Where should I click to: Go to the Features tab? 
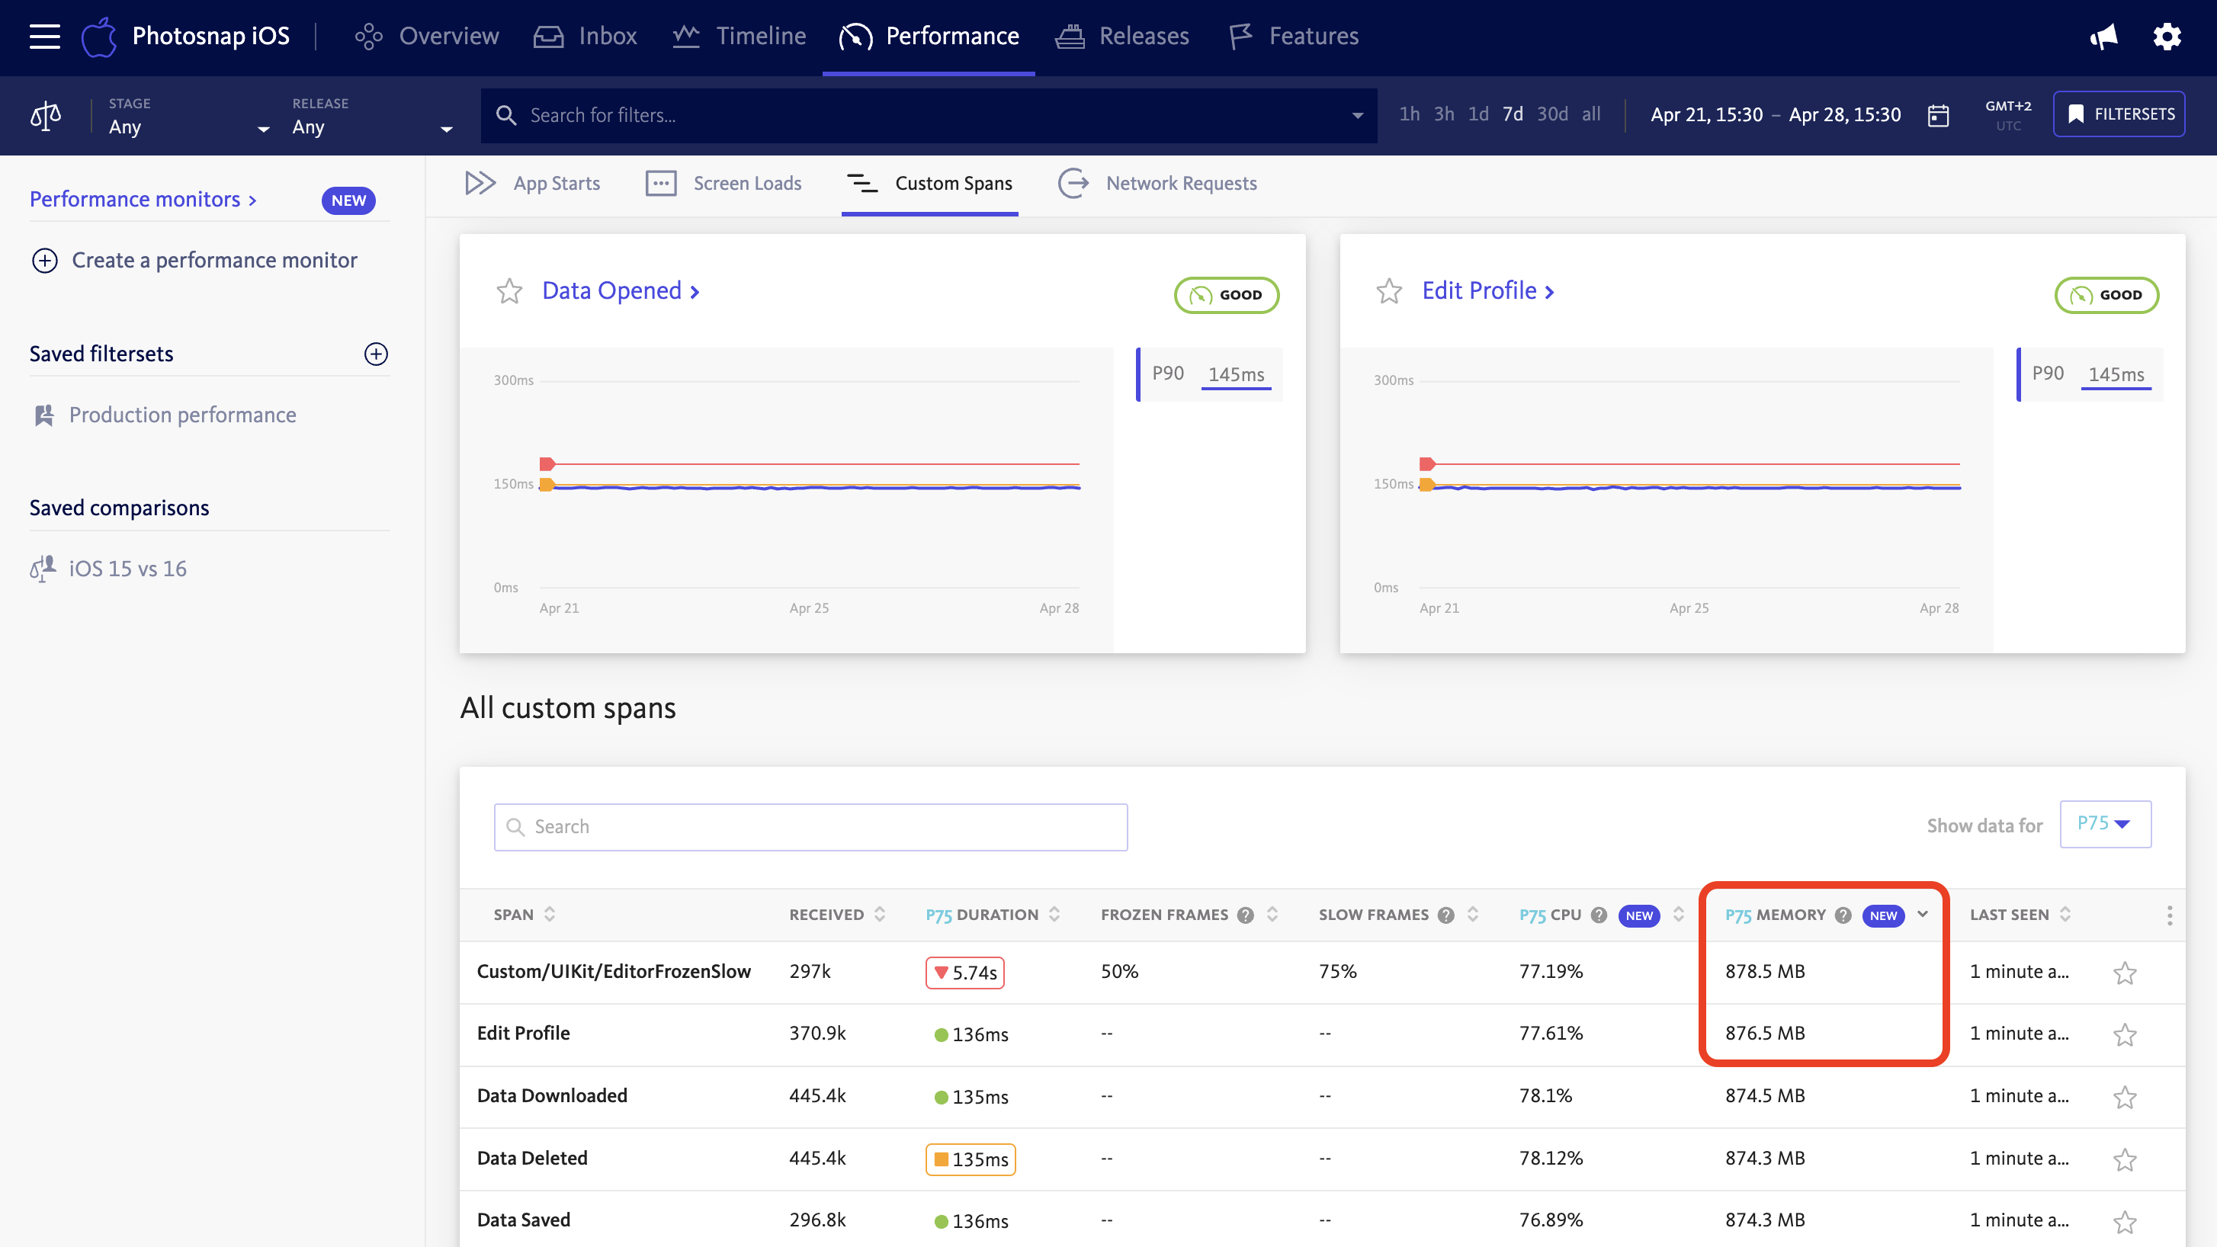tap(1294, 36)
